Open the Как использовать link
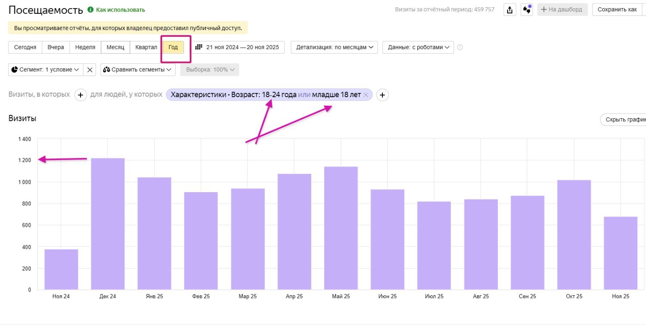 pyautogui.click(x=120, y=10)
